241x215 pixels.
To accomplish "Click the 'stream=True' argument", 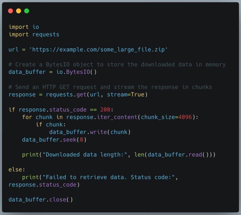I will click(x=125, y=94).
